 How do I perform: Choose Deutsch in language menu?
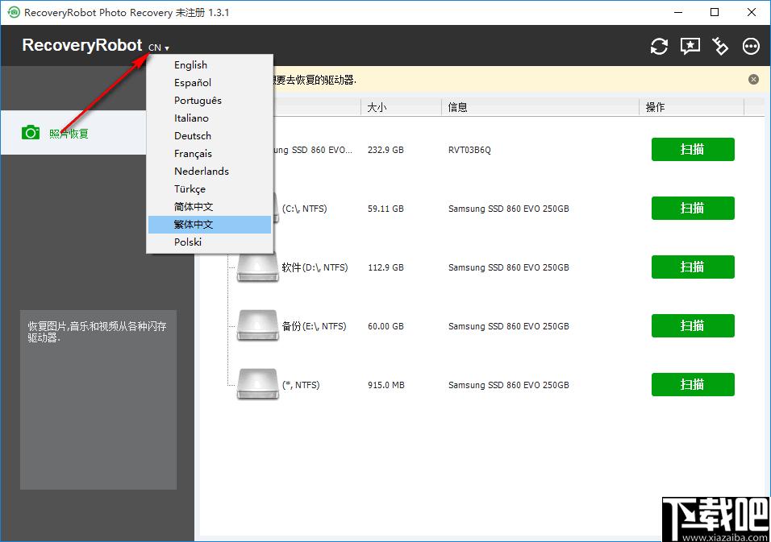tap(210, 135)
